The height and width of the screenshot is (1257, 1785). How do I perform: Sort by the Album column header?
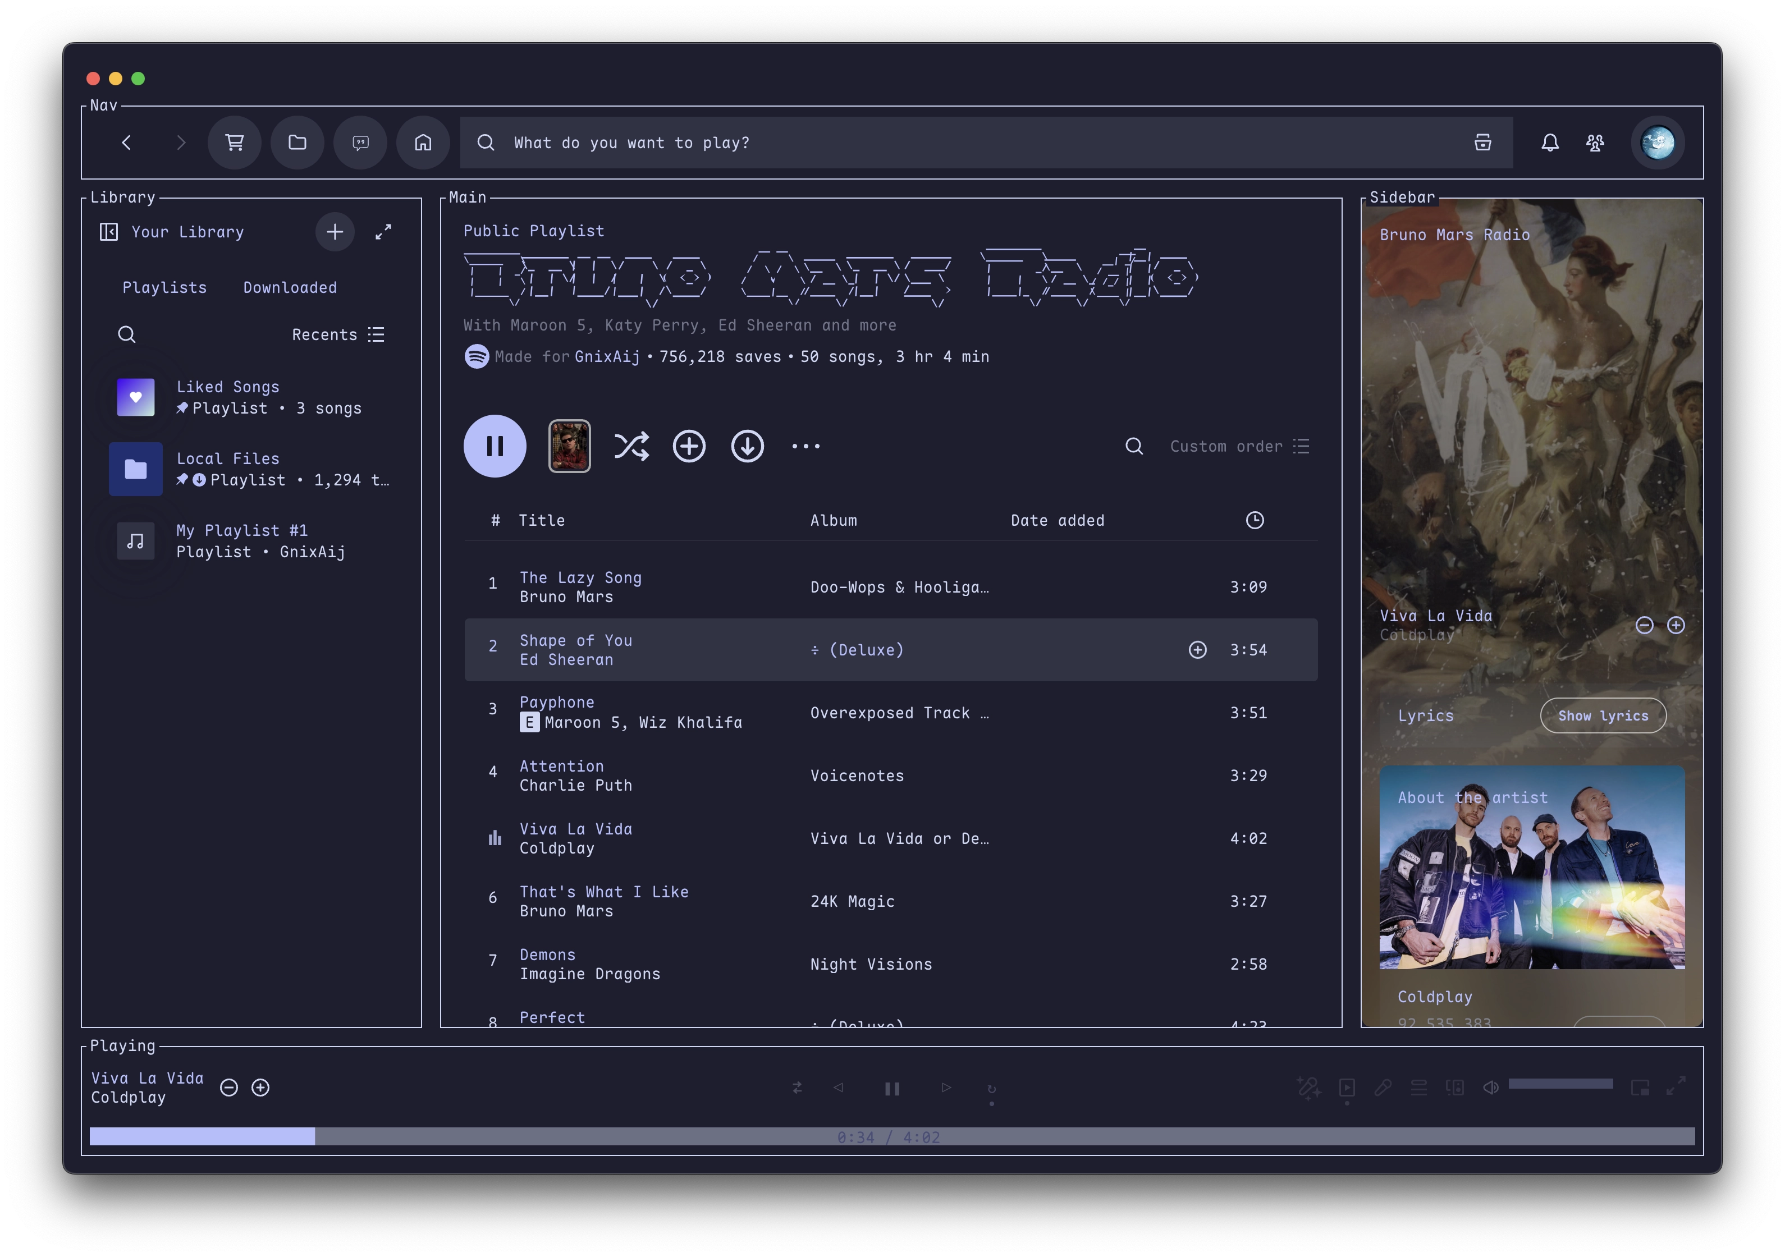[834, 521]
